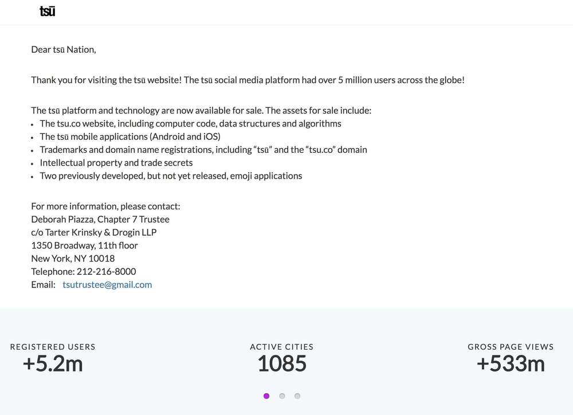Click the Trademarks and domain name bullet

(x=203, y=150)
